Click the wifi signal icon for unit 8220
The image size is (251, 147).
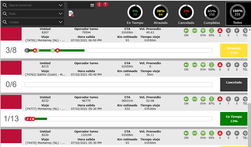(203, 133)
